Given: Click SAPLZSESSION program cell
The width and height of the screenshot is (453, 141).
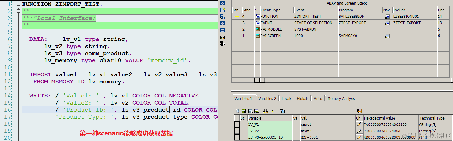Looking at the screenshot, I should (360, 17).
